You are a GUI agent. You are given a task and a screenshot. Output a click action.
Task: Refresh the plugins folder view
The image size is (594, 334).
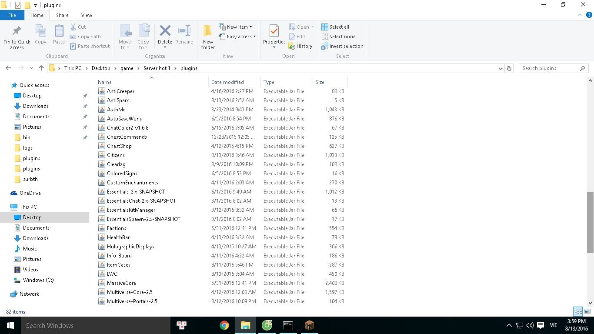509,68
